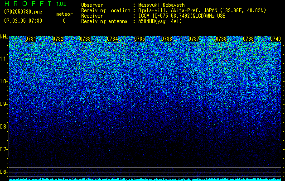This screenshot has height=181, width=285.
Task: Click the Observer field label
Action: pyautogui.click(x=92, y=5)
